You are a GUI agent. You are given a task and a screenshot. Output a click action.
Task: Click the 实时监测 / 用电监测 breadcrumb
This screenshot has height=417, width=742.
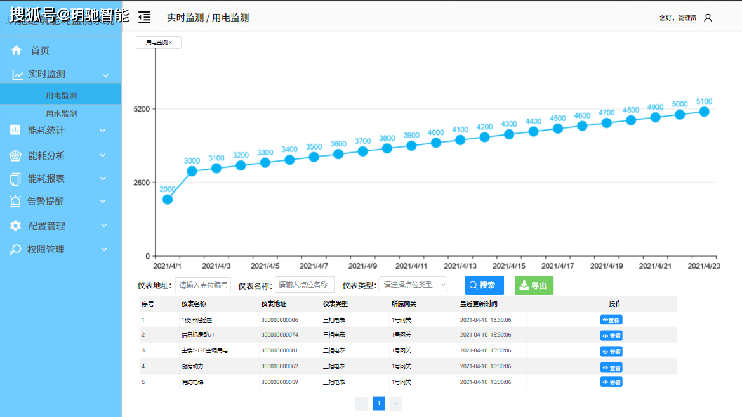(x=208, y=18)
